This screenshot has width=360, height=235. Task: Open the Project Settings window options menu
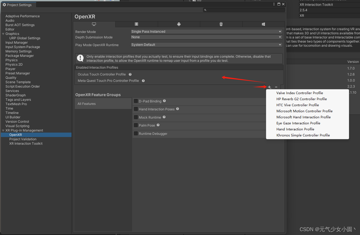tap(274, 4)
